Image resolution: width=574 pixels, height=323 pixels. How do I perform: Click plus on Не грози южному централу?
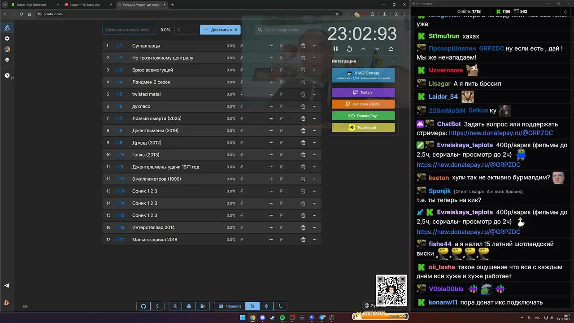(271, 58)
